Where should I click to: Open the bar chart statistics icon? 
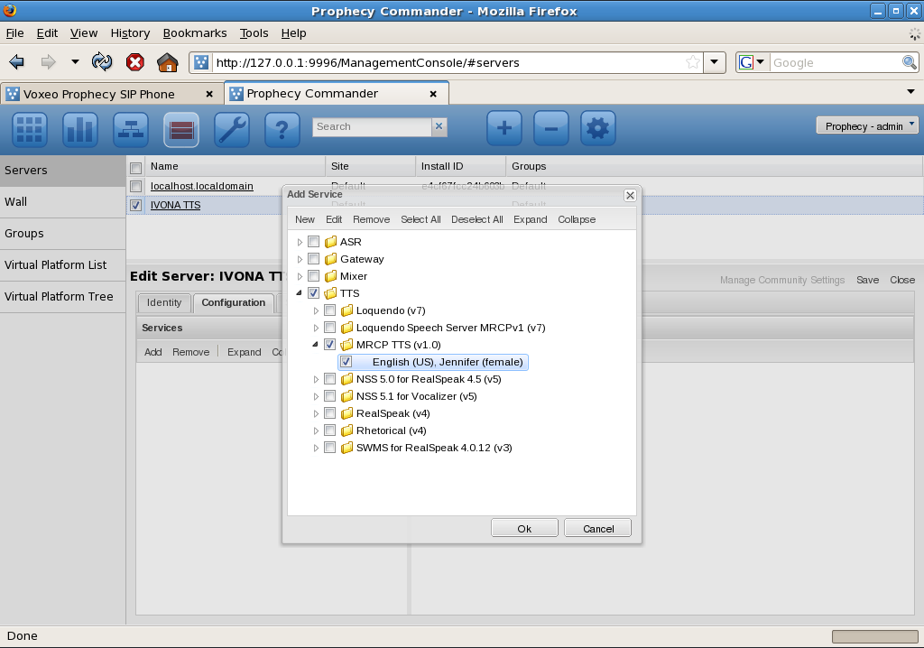click(80, 128)
